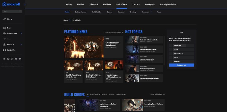Click the View All Builds link
Screen dimensions: 227x112
(157, 95)
